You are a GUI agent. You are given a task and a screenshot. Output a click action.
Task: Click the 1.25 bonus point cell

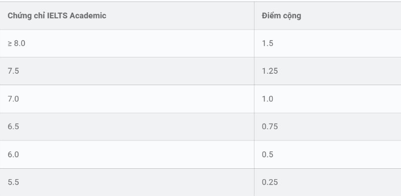(x=328, y=71)
